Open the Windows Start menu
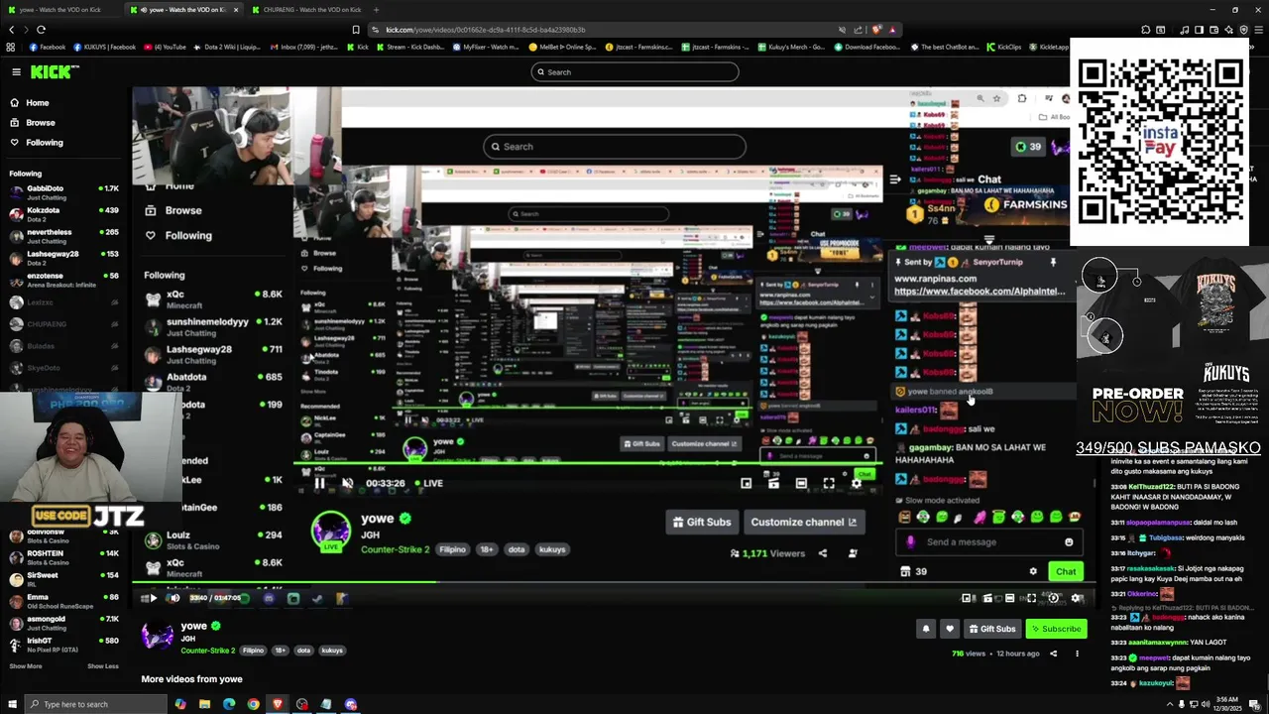 click(x=11, y=704)
